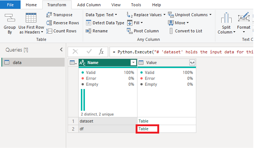Open the df Table link

pos(143,129)
